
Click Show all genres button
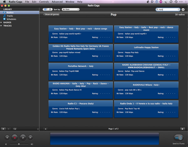pos(51,14)
